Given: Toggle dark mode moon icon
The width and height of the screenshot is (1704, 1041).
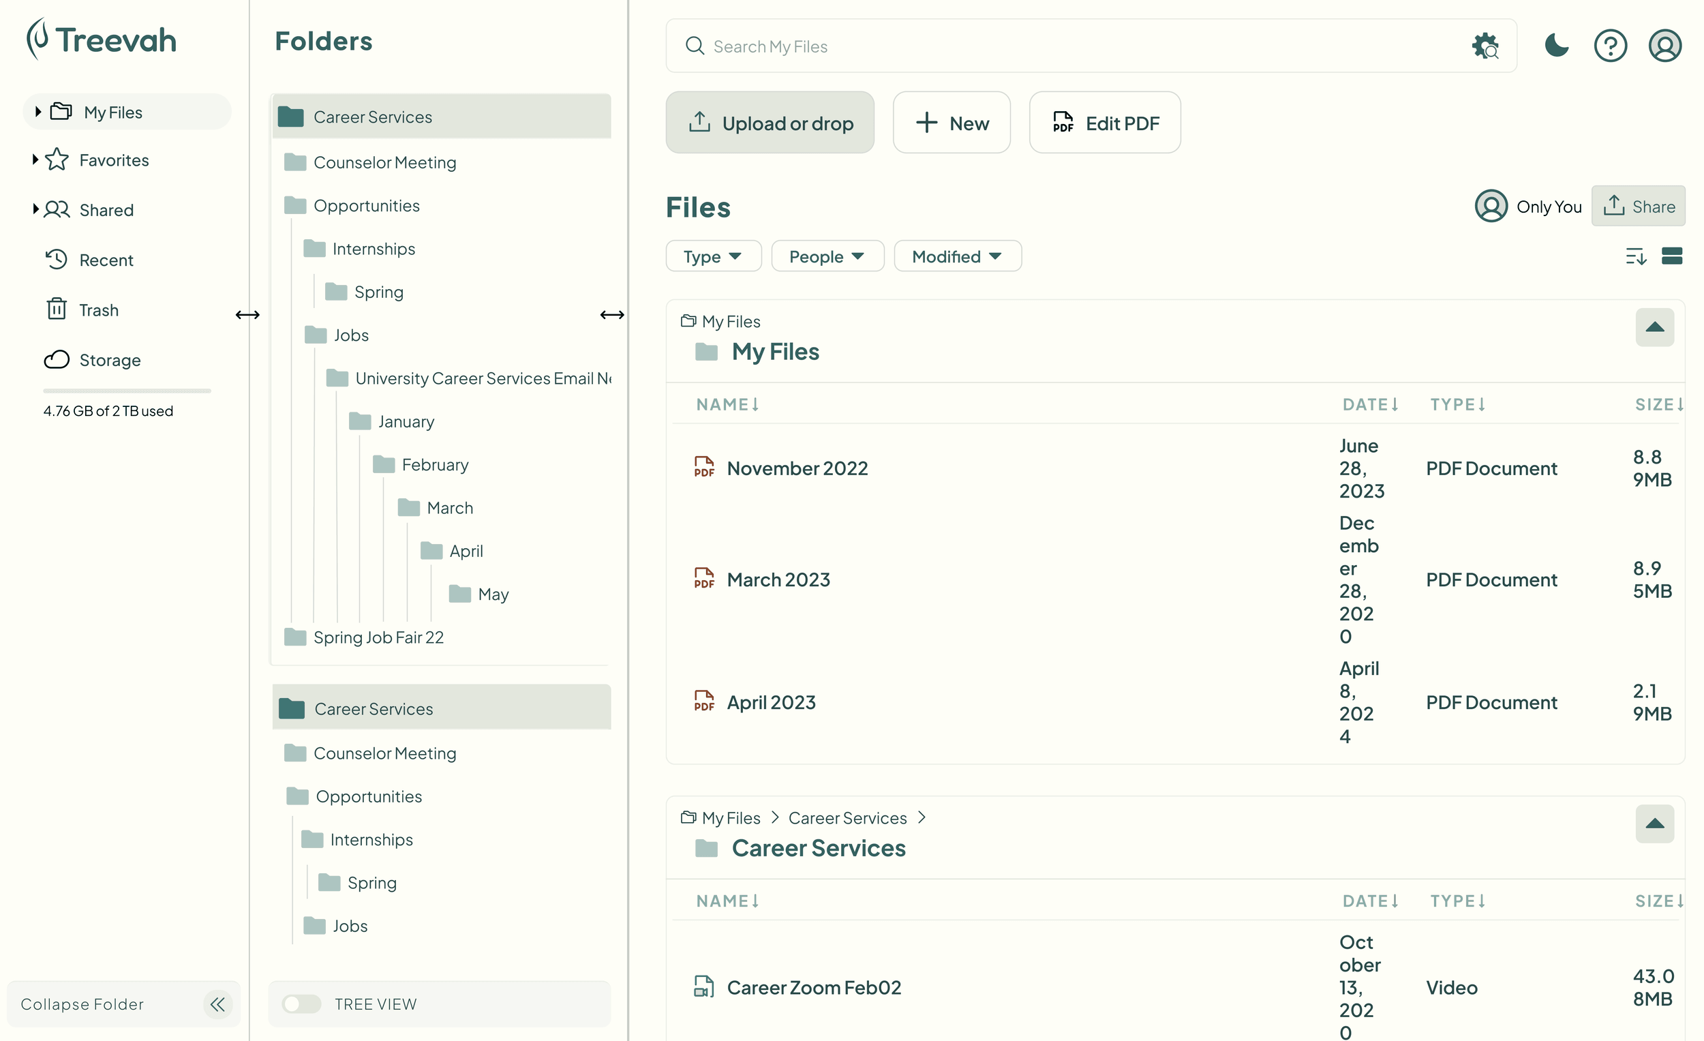Looking at the screenshot, I should click(x=1556, y=46).
